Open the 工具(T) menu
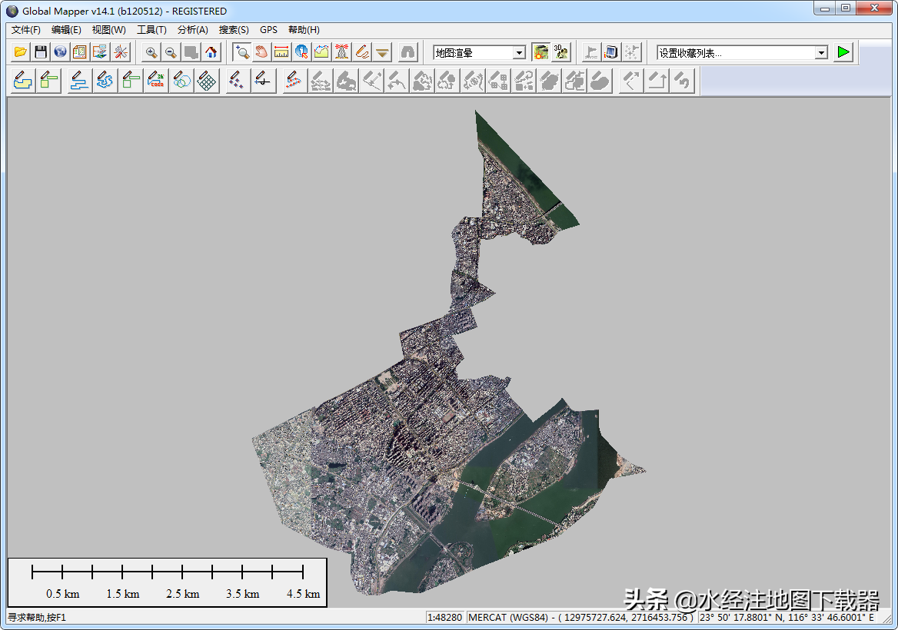The height and width of the screenshot is (630, 898). click(151, 30)
